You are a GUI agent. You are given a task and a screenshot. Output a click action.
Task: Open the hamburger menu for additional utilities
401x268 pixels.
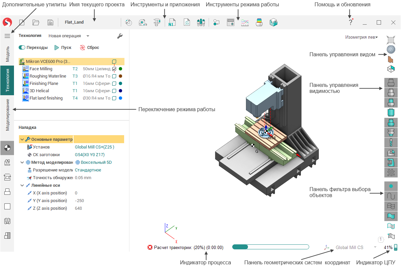7,36
